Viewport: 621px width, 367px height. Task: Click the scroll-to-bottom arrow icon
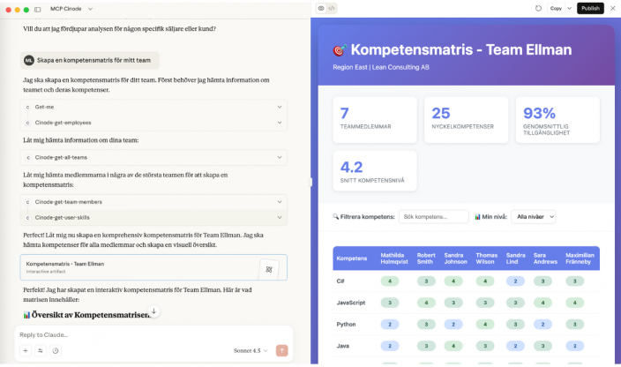tap(153, 311)
